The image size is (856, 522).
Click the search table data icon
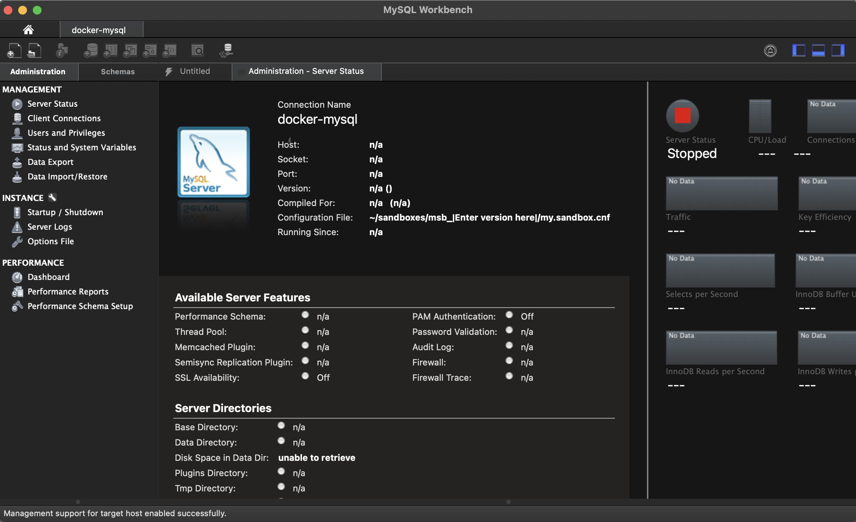pyautogui.click(x=197, y=51)
